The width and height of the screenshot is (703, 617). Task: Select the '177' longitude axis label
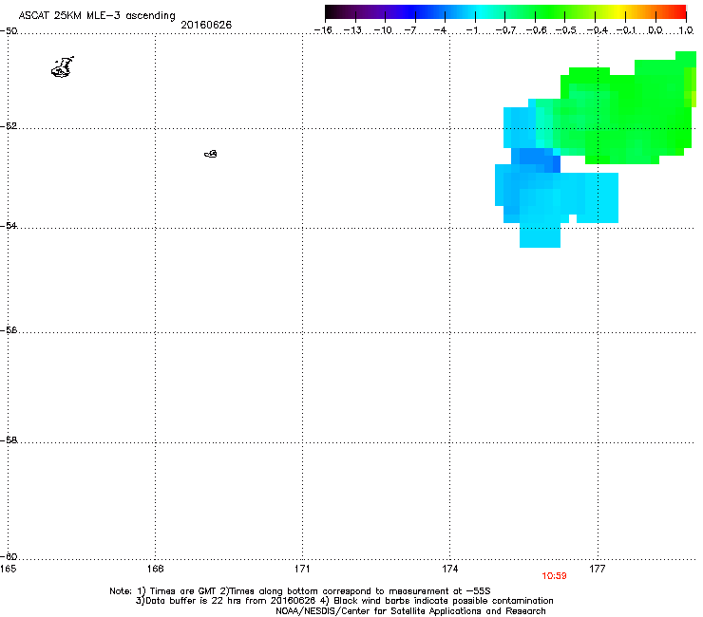click(598, 569)
